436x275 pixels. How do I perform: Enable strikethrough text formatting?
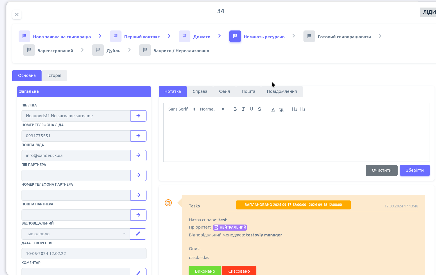coord(260,109)
